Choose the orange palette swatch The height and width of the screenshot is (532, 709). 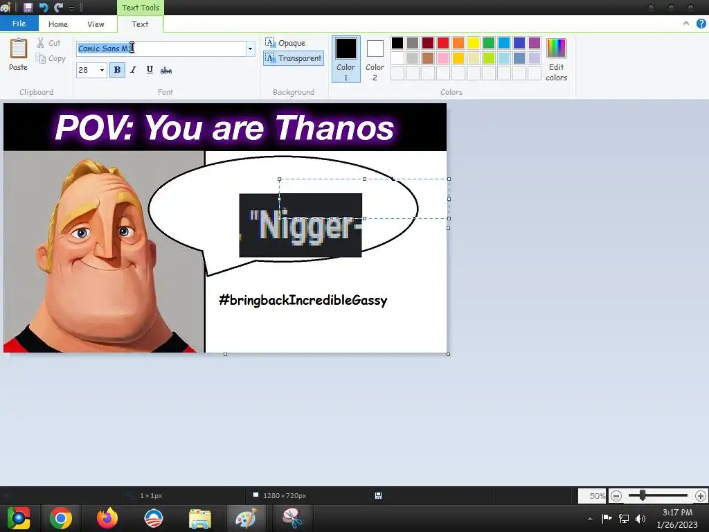tap(458, 43)
